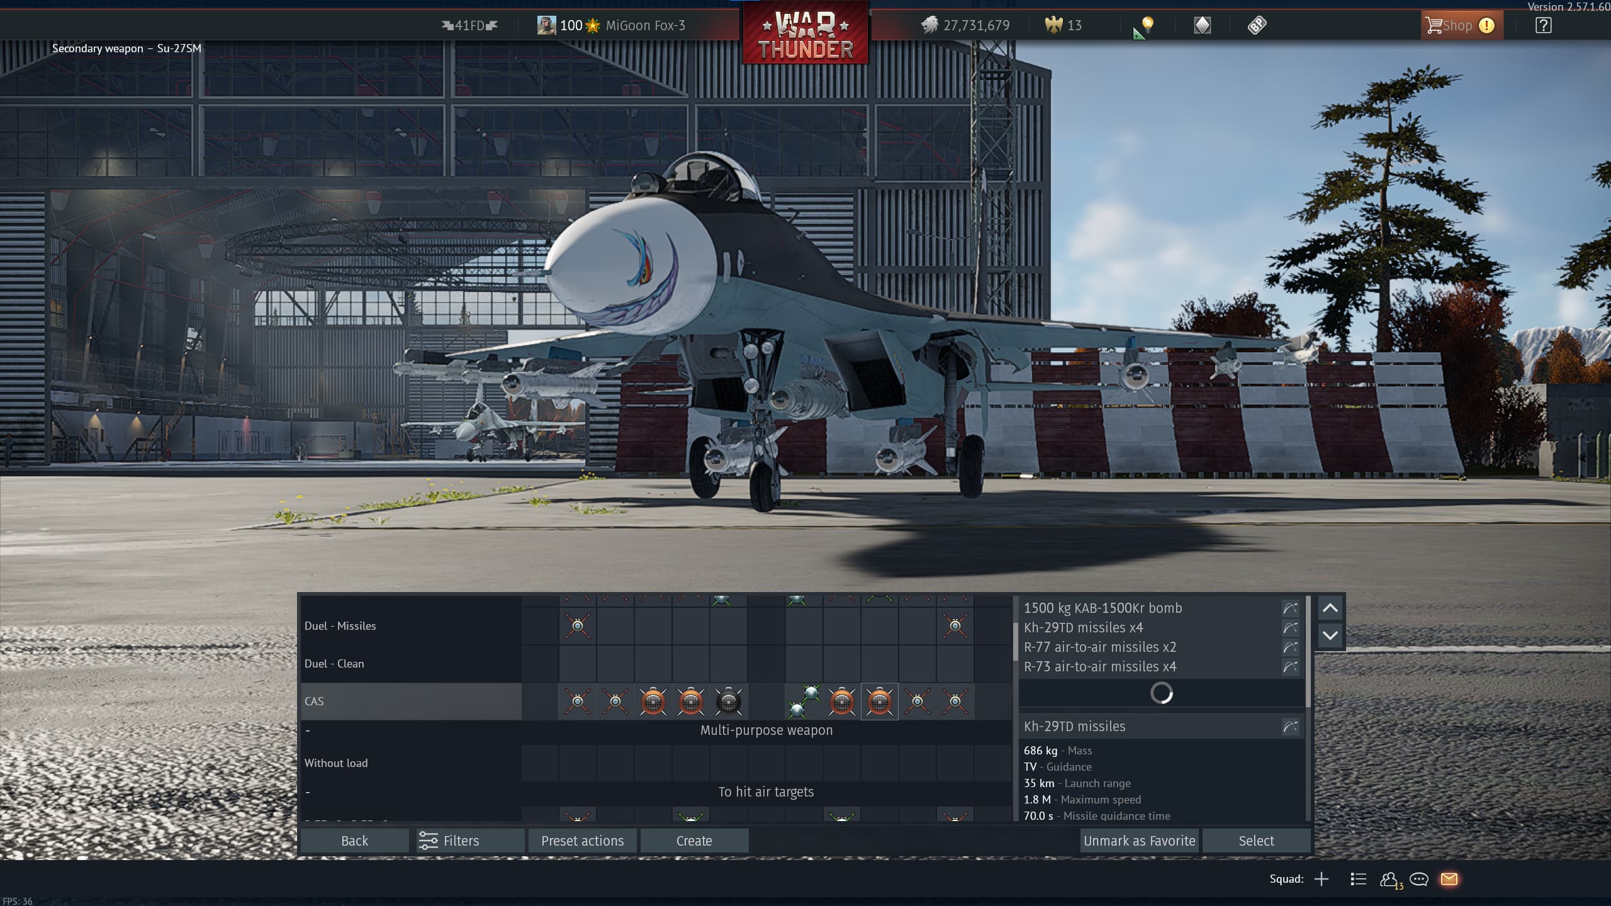Click the Back button
The height and width of the screenshot is (906, 1611).
pyautogui.click(x=354, y=841)
